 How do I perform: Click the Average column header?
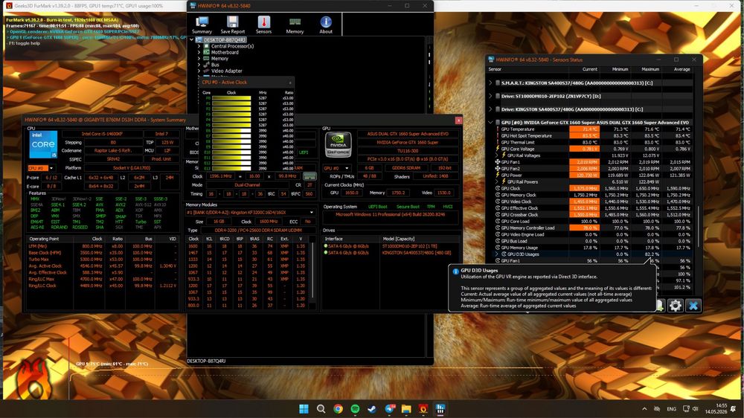coord(682,69)
